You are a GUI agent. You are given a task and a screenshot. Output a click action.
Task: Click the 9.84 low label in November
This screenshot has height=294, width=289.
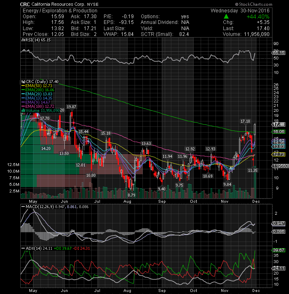pos(227,185)
